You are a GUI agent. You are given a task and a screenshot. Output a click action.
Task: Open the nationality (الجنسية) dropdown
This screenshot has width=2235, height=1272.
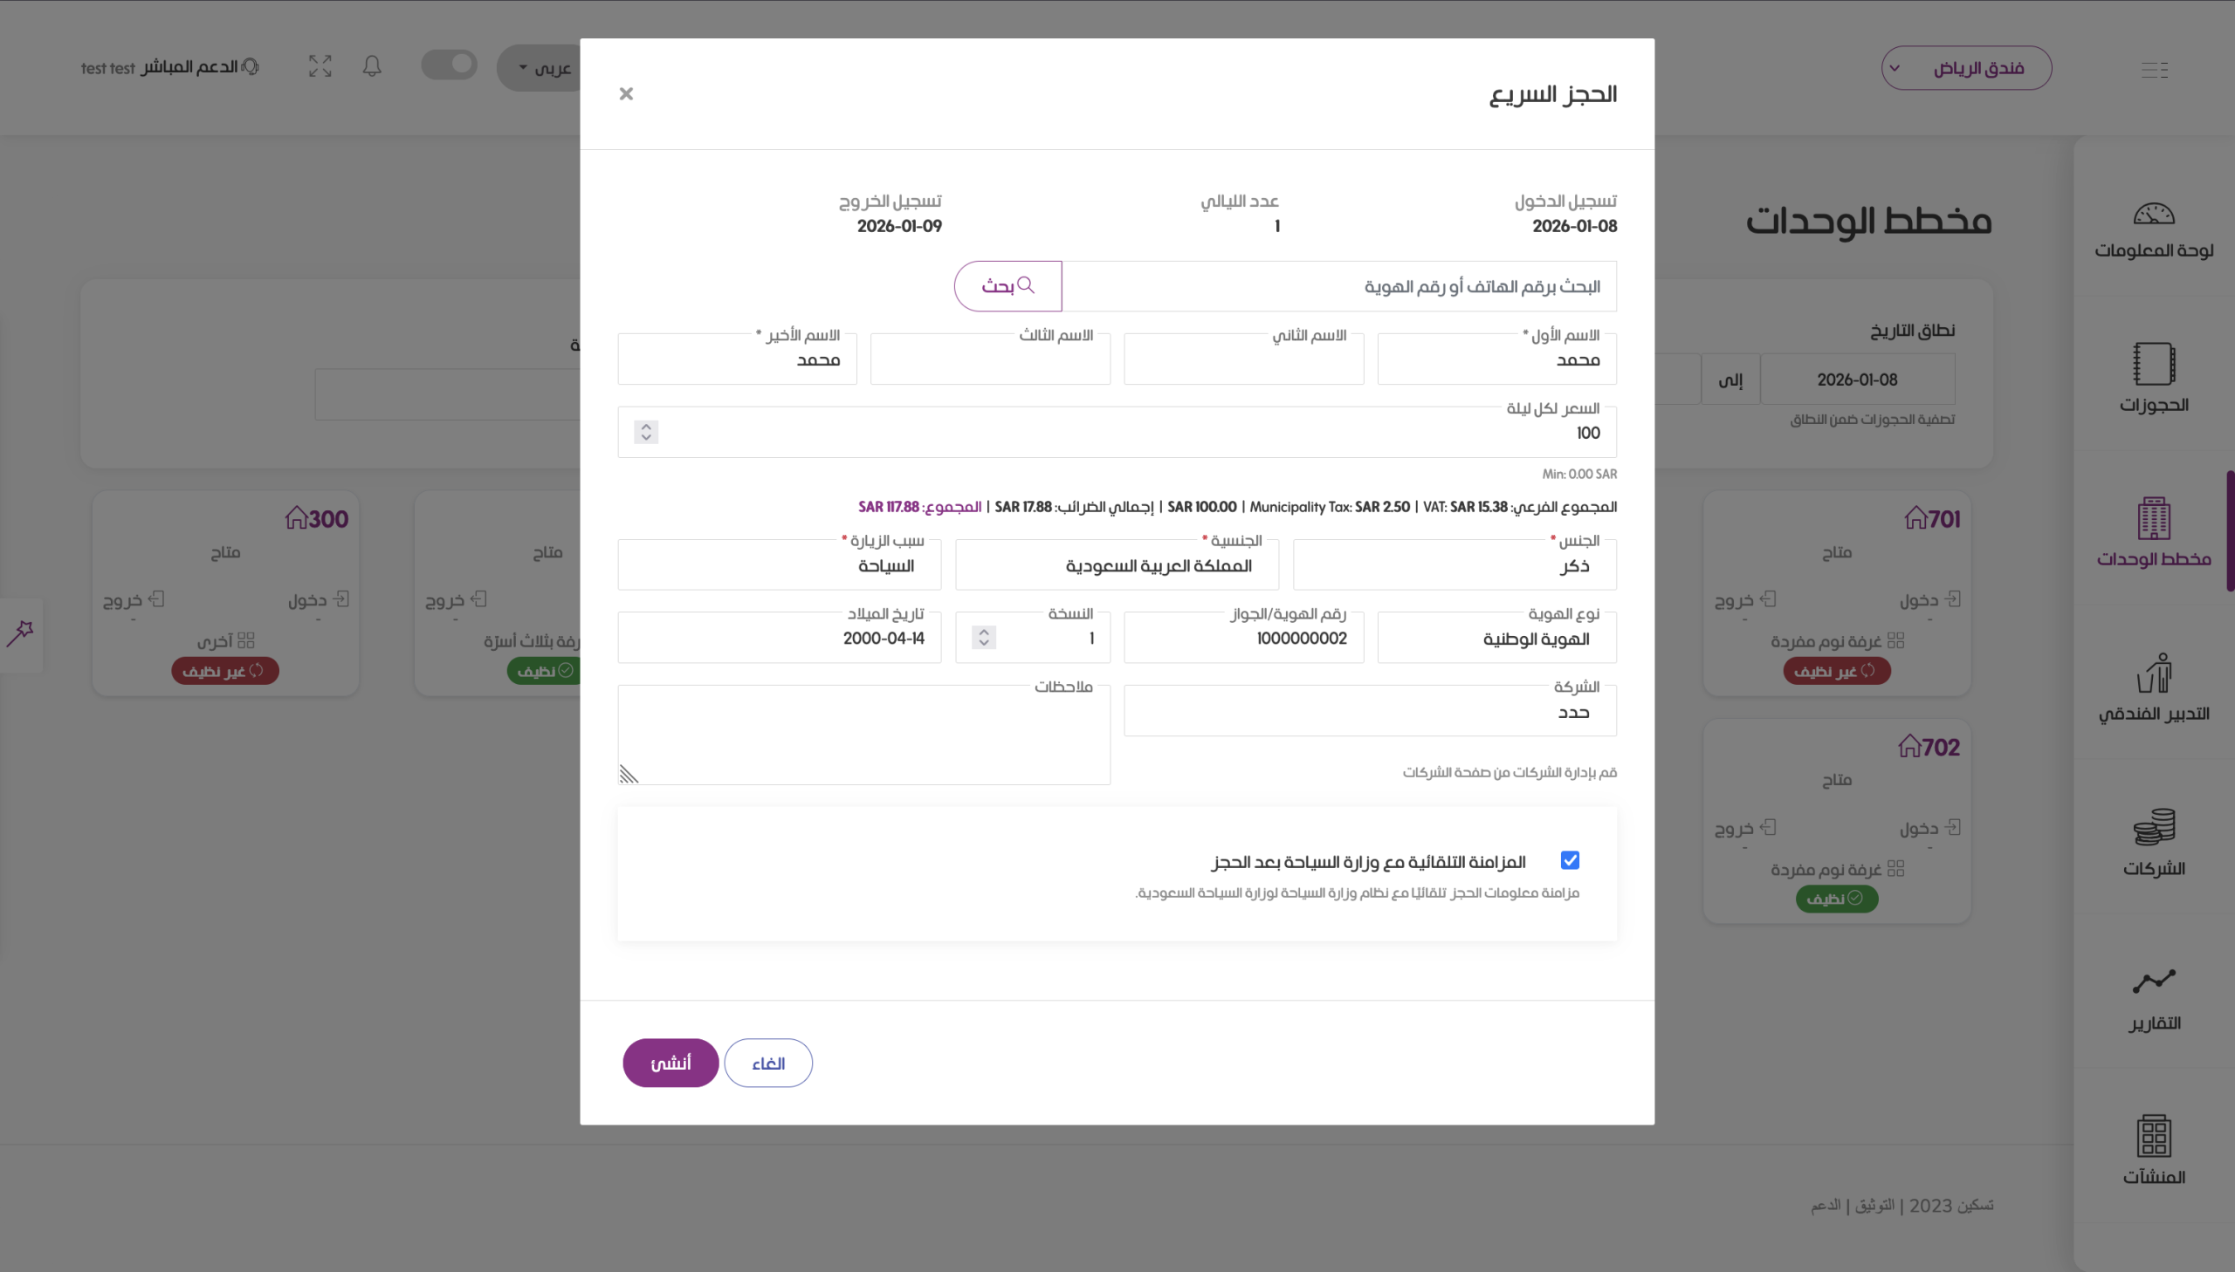(x=1116, y=565)
